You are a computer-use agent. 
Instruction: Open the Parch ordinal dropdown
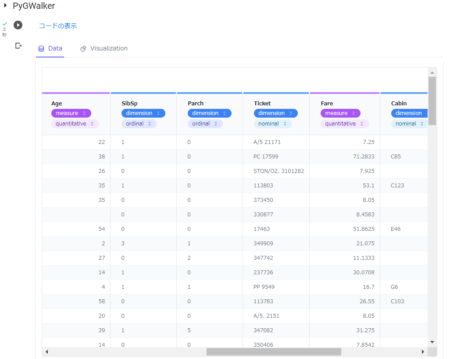[x=205, y=124]
